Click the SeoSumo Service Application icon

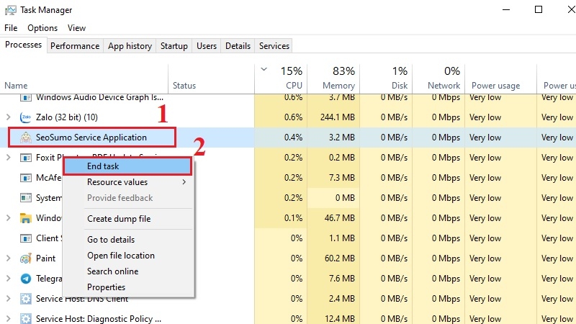coord(26,138)
